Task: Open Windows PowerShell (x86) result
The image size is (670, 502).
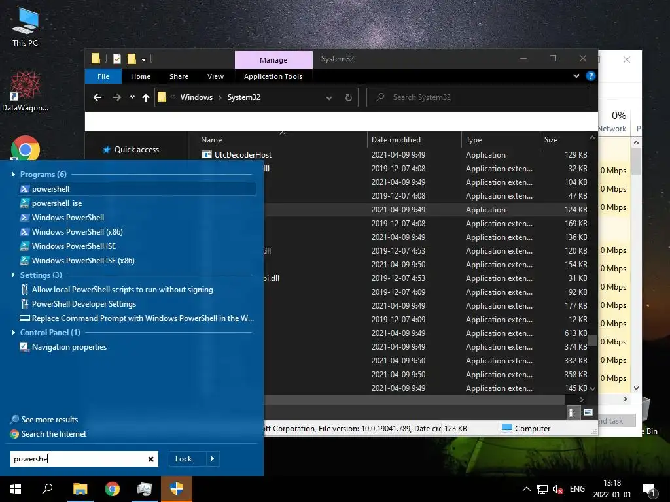Action: [71, 232]
